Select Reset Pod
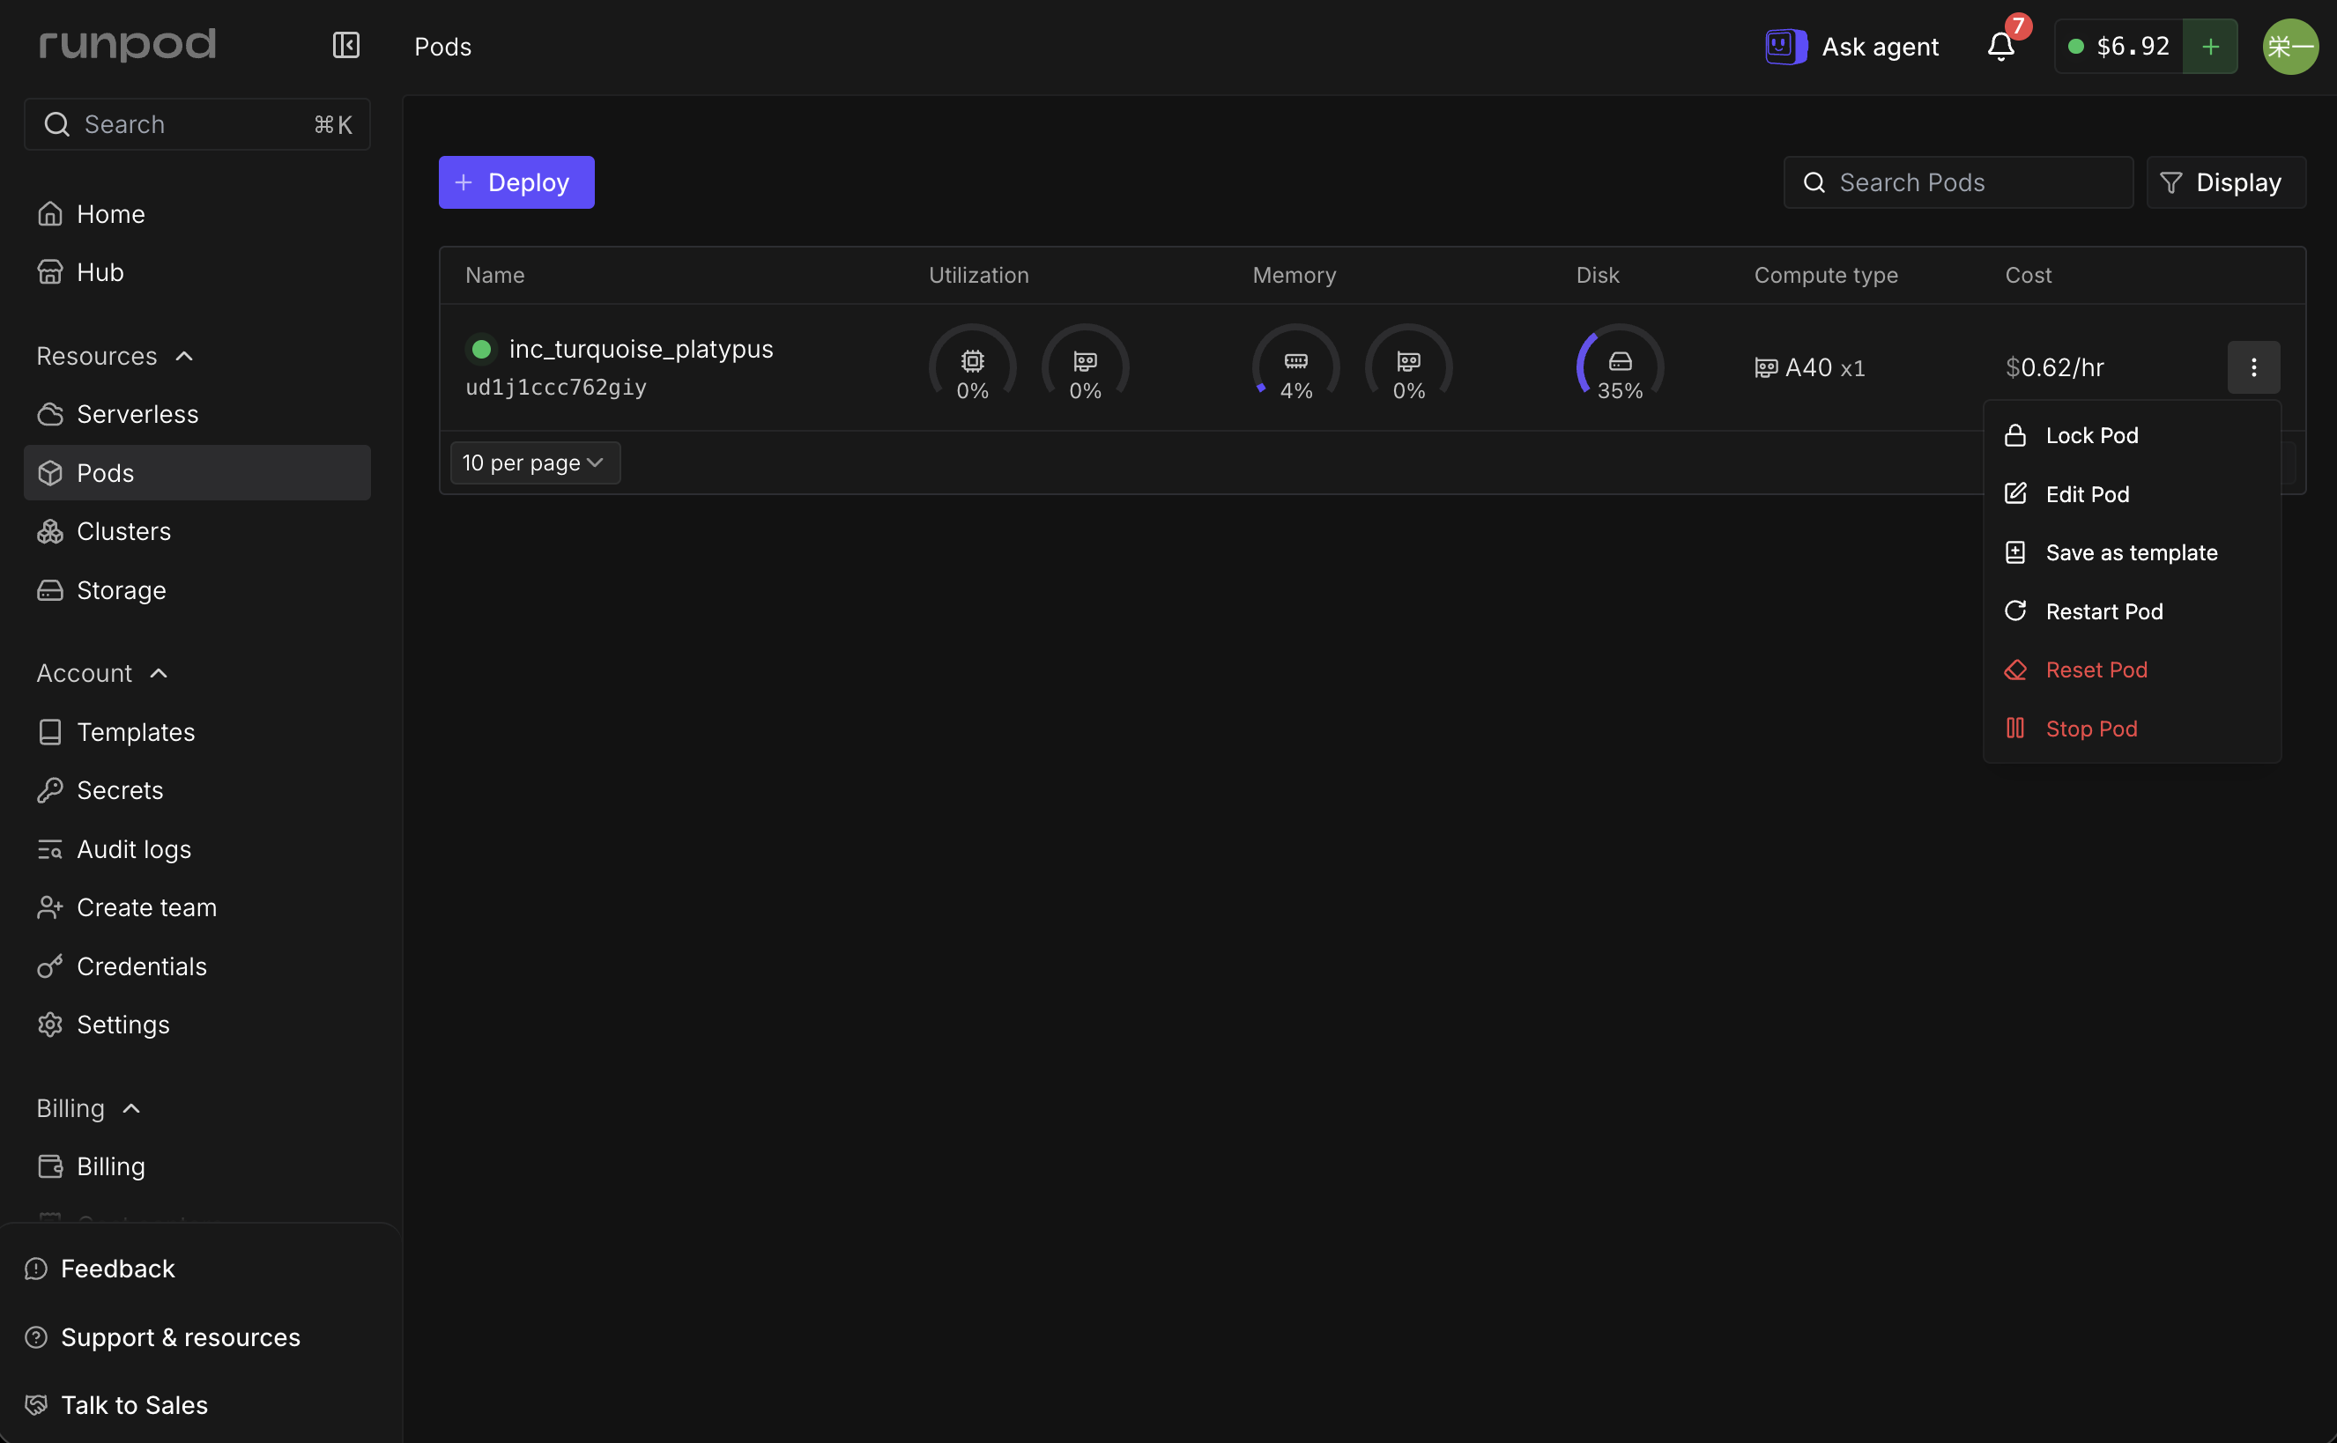 tap(2131, 670)
